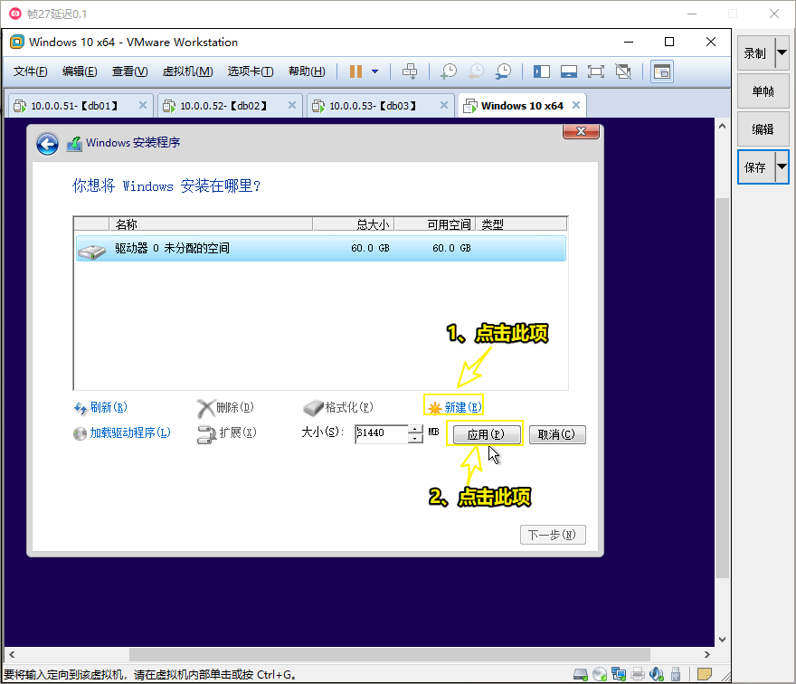Click the VMware pause virtual machine icon
Screen dimensions: 796x684
coord(355,71)
